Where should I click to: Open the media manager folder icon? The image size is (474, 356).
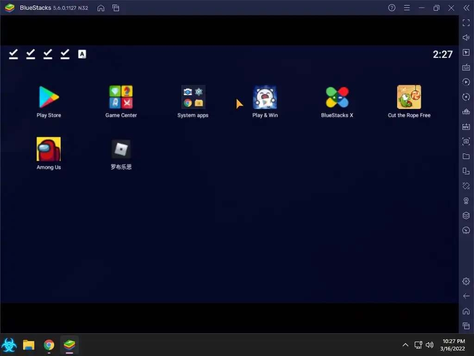coord(466,156)
